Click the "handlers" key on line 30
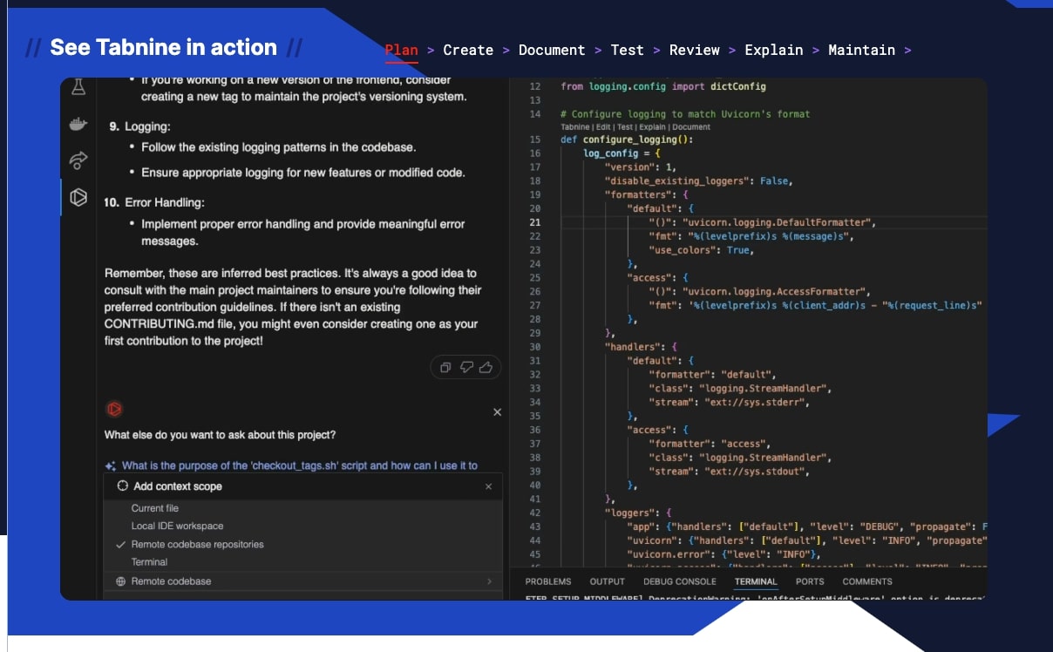This screenshot has height=652, width=1053. coord(635,347)
